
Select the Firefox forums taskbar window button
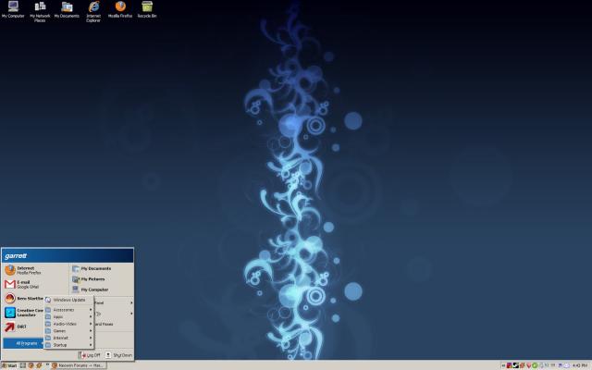[79, 365]
